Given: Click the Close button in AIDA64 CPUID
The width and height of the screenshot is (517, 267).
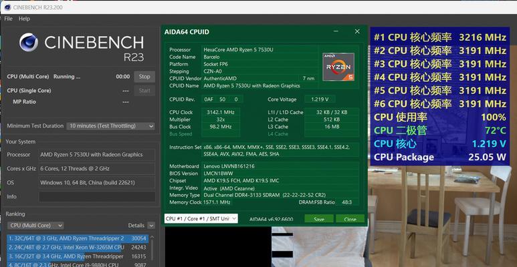Looking at the screenshot, I should click(350, 219).
